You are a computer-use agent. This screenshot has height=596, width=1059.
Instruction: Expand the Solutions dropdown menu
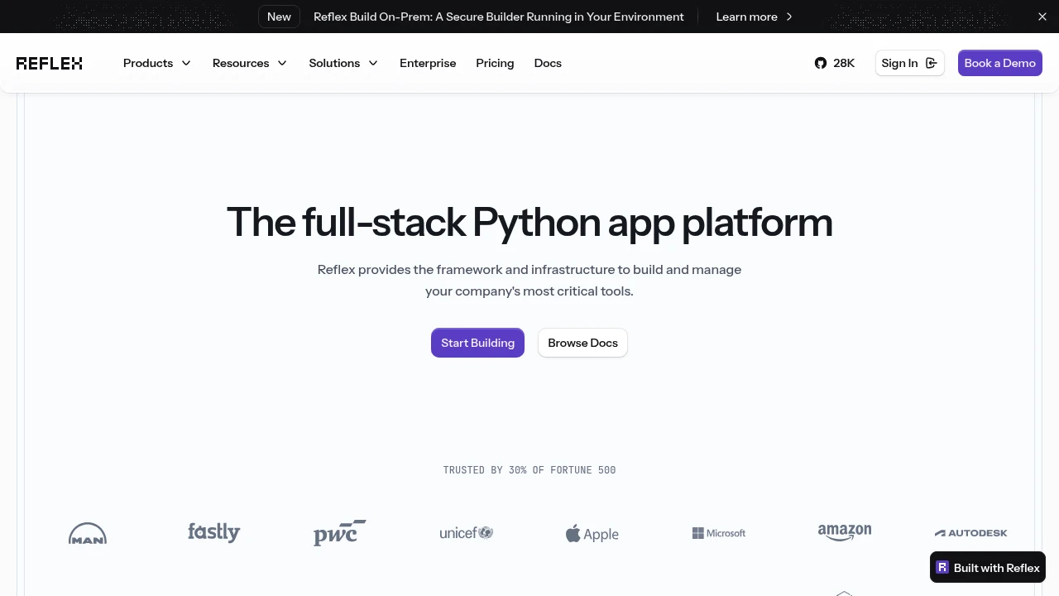[343, 63]
